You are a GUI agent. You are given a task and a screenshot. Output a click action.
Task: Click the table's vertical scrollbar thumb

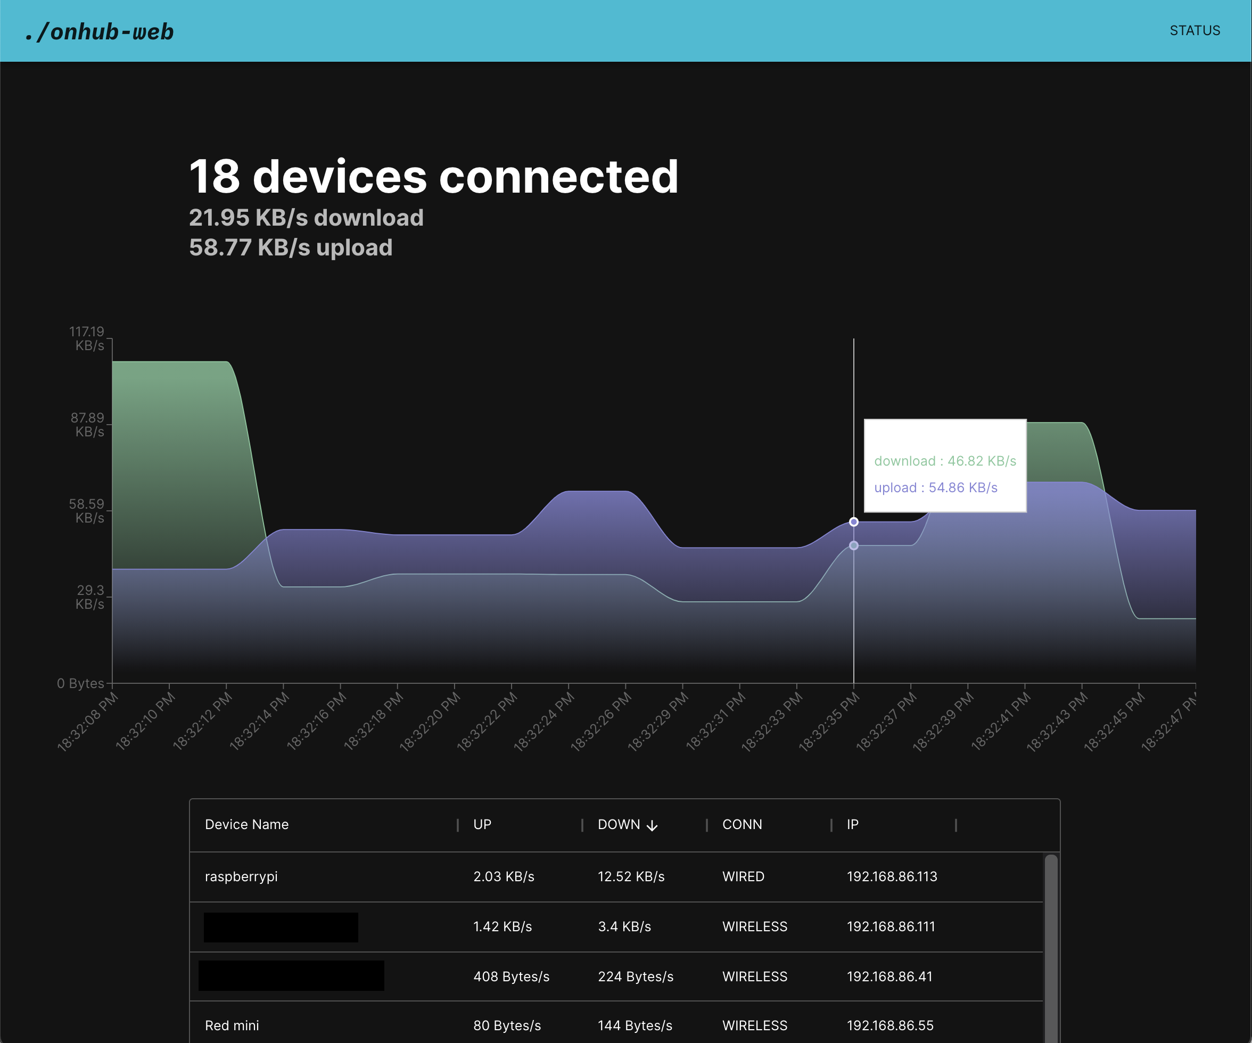[1051, 949]
